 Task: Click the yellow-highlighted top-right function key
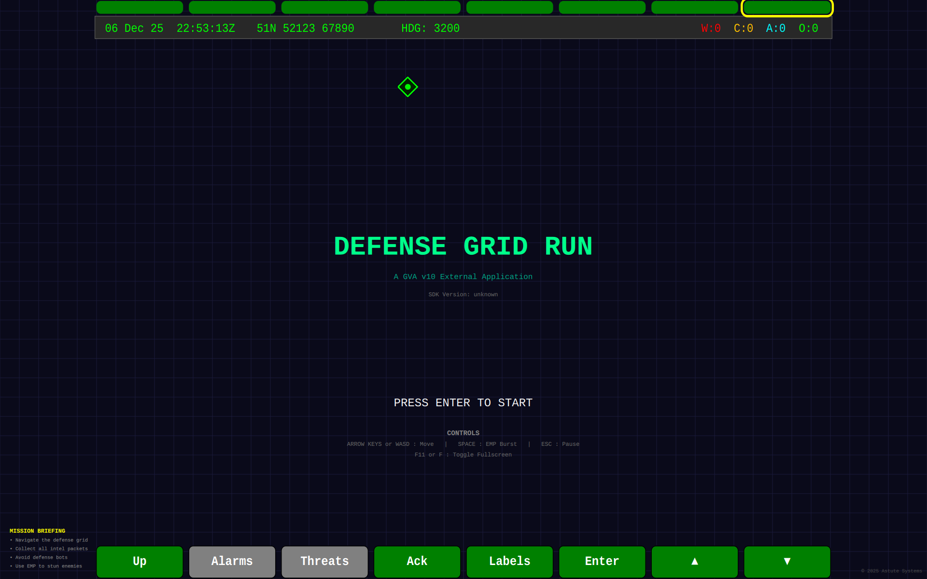tap(787, 7)
